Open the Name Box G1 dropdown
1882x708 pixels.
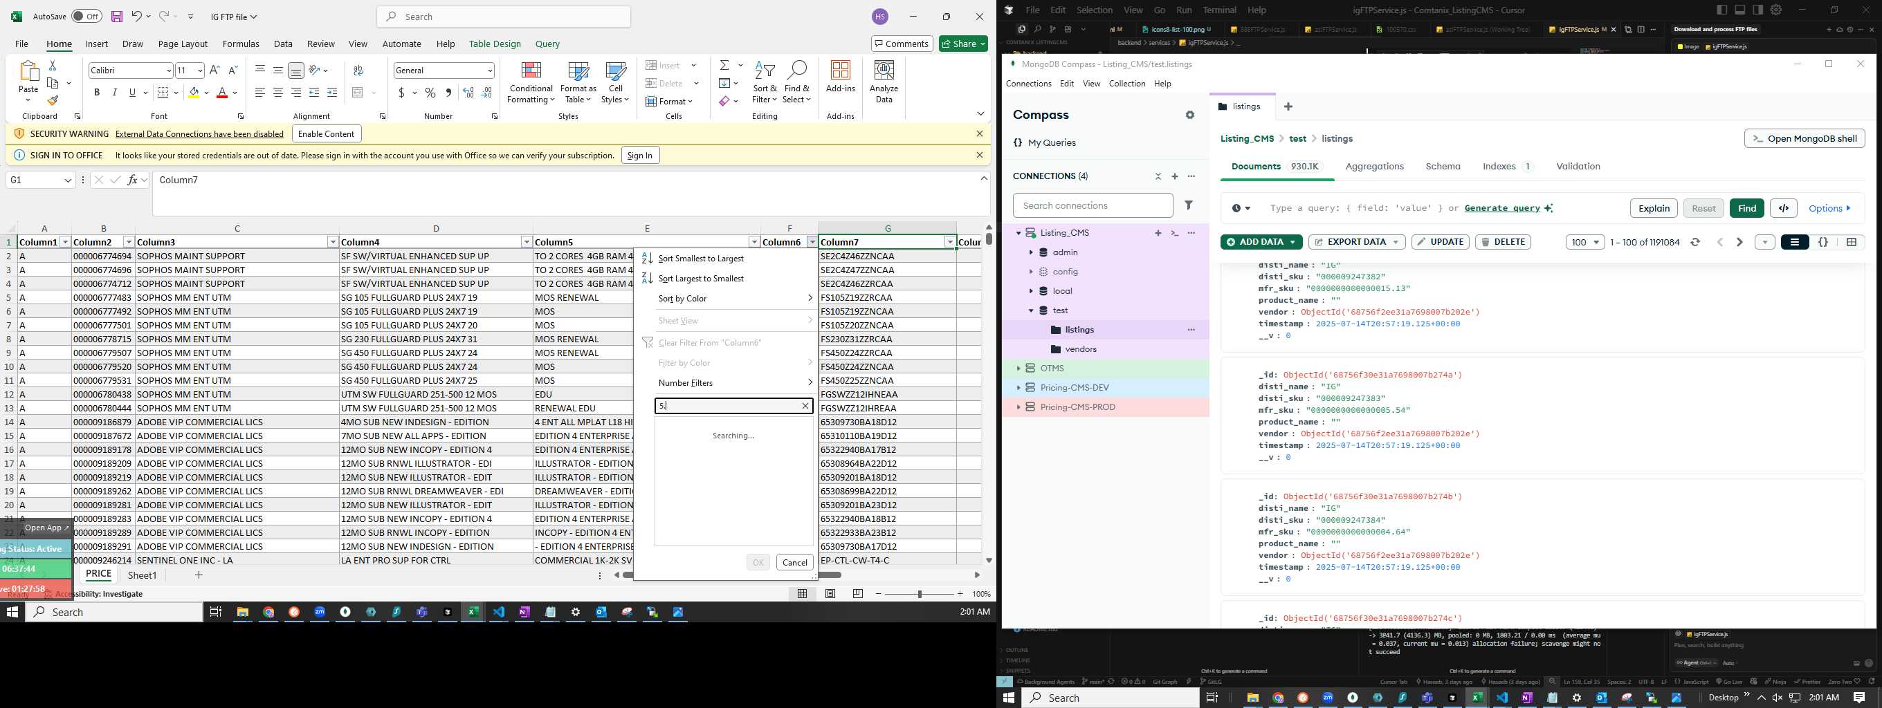pos(68,180)
